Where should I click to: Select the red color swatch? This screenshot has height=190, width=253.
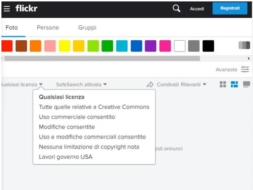click(x=7, y=46)
